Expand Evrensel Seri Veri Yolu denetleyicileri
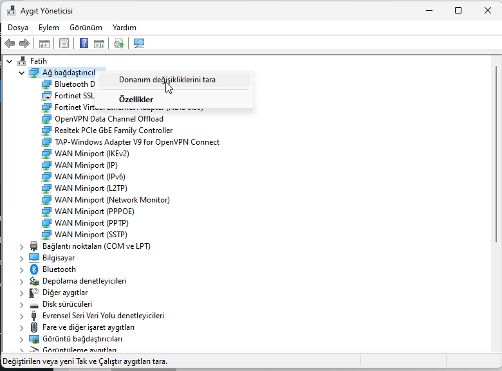The width and height of the screenshot is (502, 371). click(x=21, y=316)
